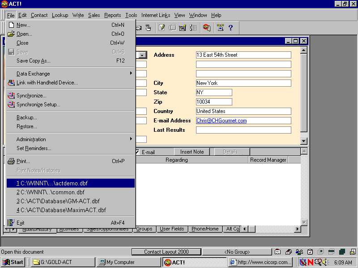Click the single-day calendar grid status icon
Image resolution: width=358 pixels, height=268 pixels.
coord(320,251)
